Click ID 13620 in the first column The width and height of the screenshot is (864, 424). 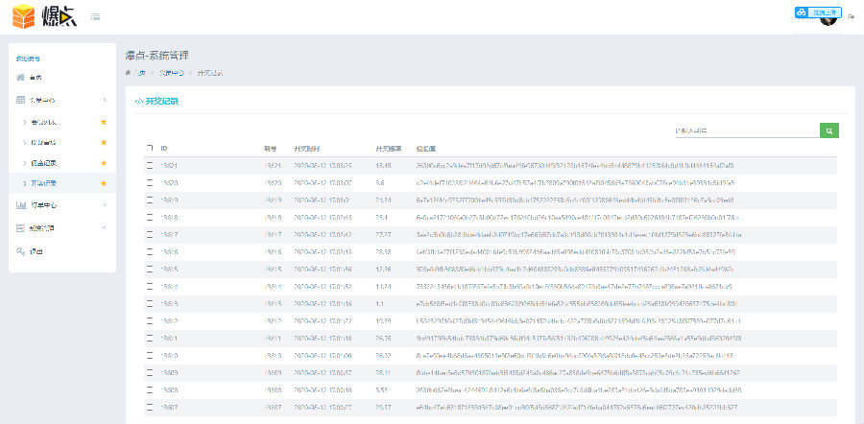[x=169, y=183]
